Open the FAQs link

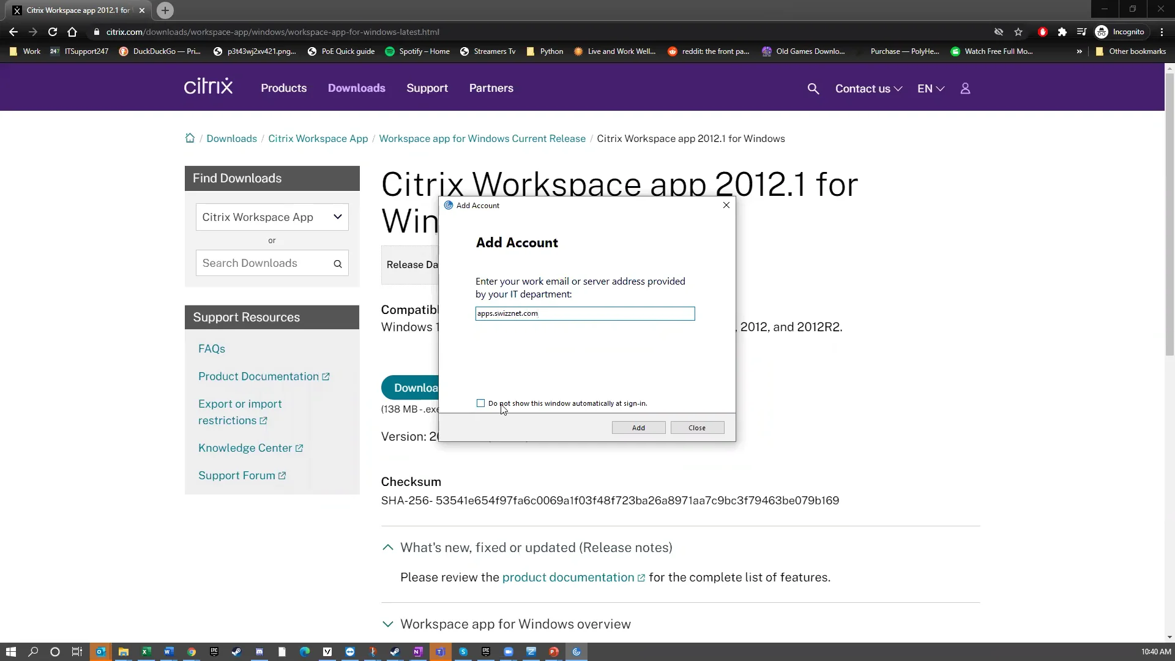coord(212,349)
